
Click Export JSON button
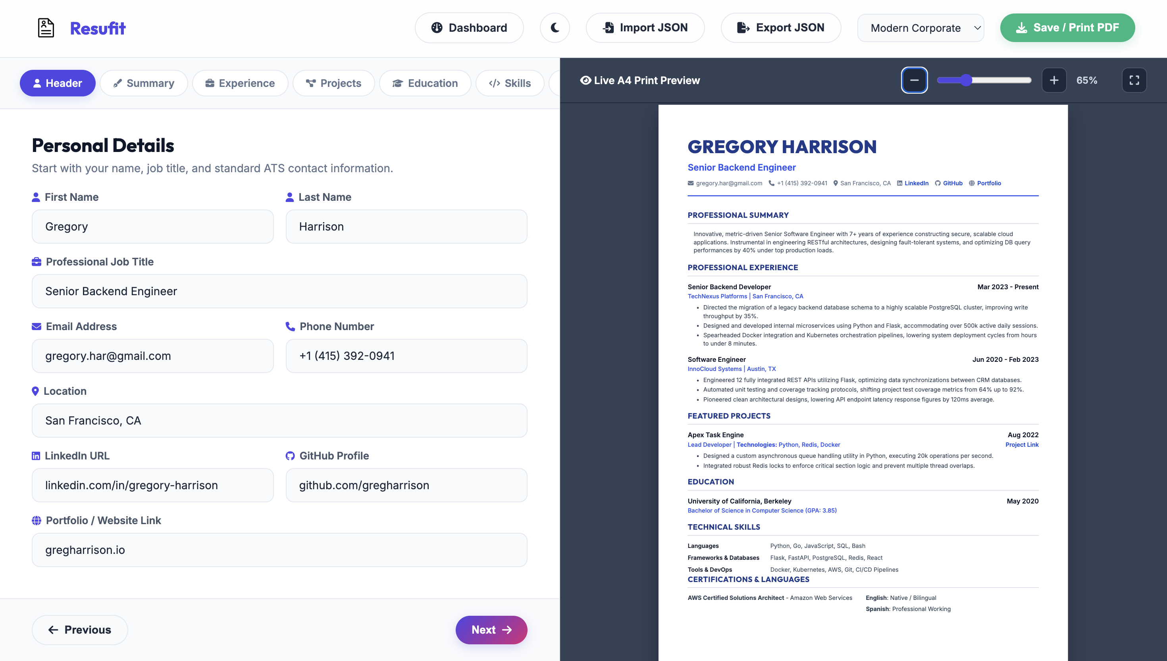[780, 28]
